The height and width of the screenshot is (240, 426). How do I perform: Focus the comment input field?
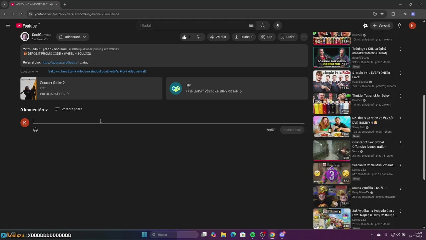[168, 121]
